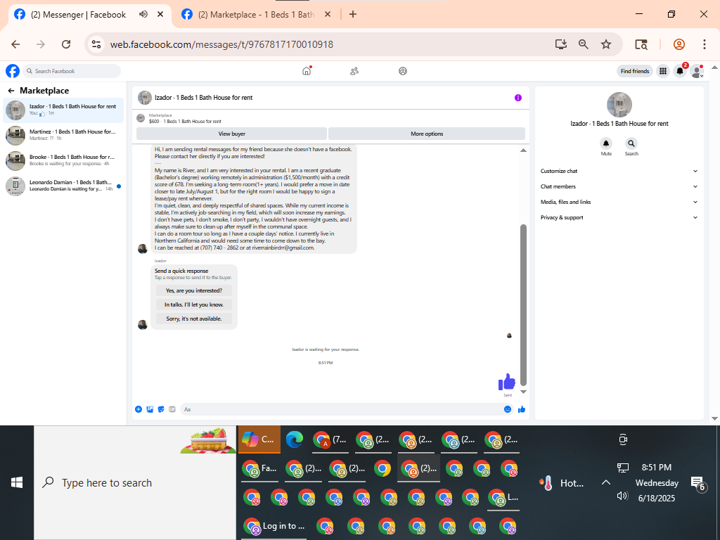Open the emoji picker in message box
The image size is (720, 540).
(x=508, y=409)
